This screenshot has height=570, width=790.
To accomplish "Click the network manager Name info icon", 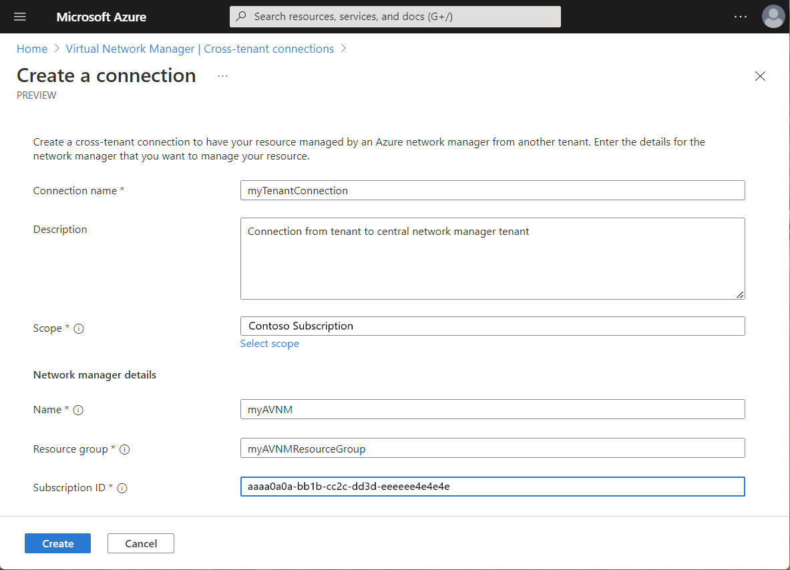I will 78,410.
